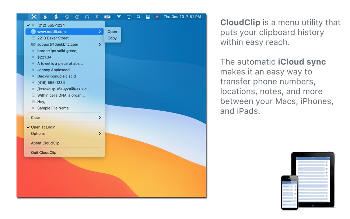This screenshot has height=219, width=350.
Task: Click the globe icon beside www.reddit.com
Action: coord(33,32)
